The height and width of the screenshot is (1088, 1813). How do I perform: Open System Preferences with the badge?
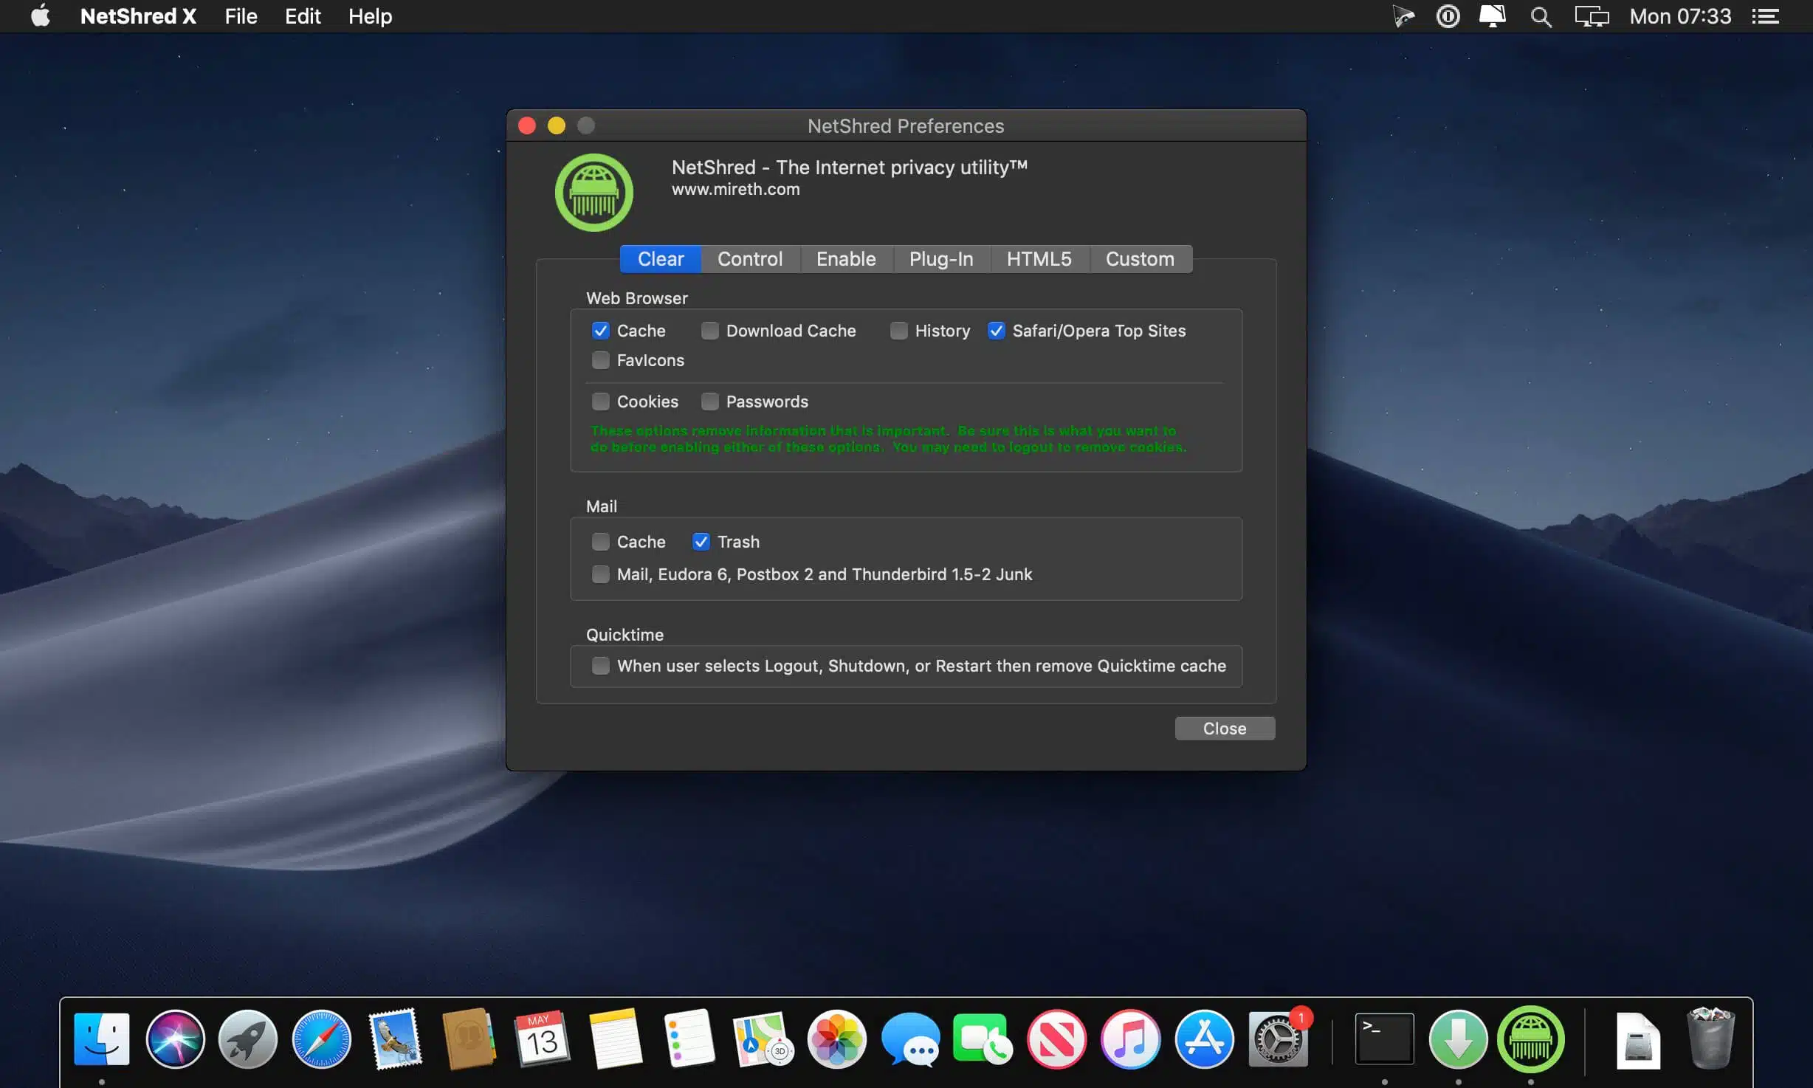click(1278, 1039)
